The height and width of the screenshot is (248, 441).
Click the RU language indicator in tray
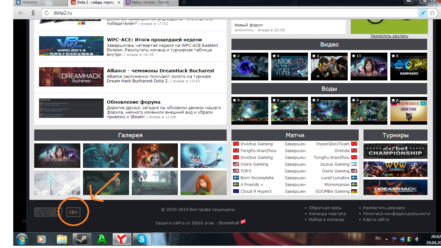tap(378, 238)
